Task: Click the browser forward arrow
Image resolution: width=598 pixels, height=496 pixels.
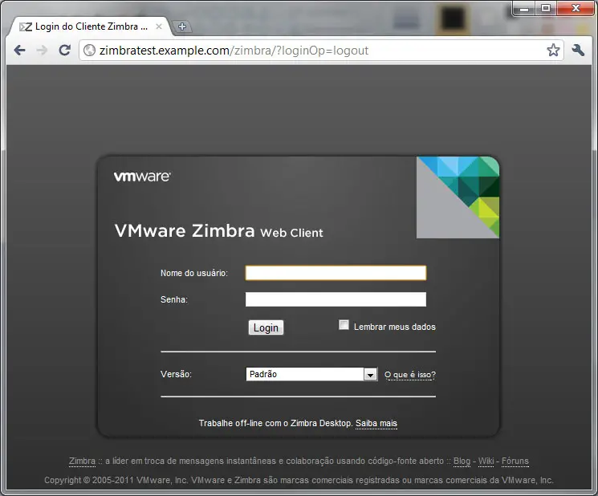Action: (42, 51)
